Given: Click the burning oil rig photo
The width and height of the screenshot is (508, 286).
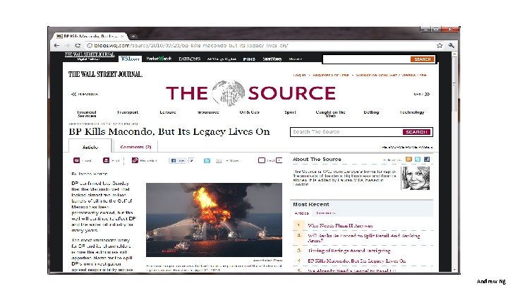Looking at the screenshot, I should (214, 220).
